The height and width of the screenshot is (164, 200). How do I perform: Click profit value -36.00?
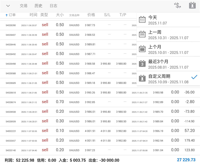[x=189, y=92]
